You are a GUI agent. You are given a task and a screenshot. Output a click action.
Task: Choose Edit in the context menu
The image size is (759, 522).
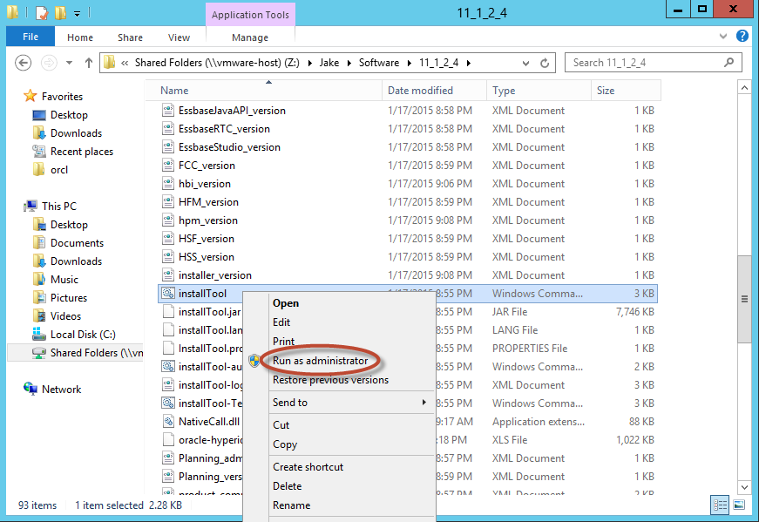(281, 322)
